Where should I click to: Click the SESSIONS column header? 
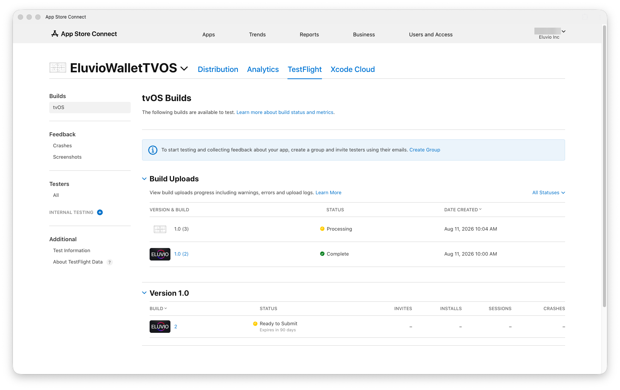click(500, 309)
